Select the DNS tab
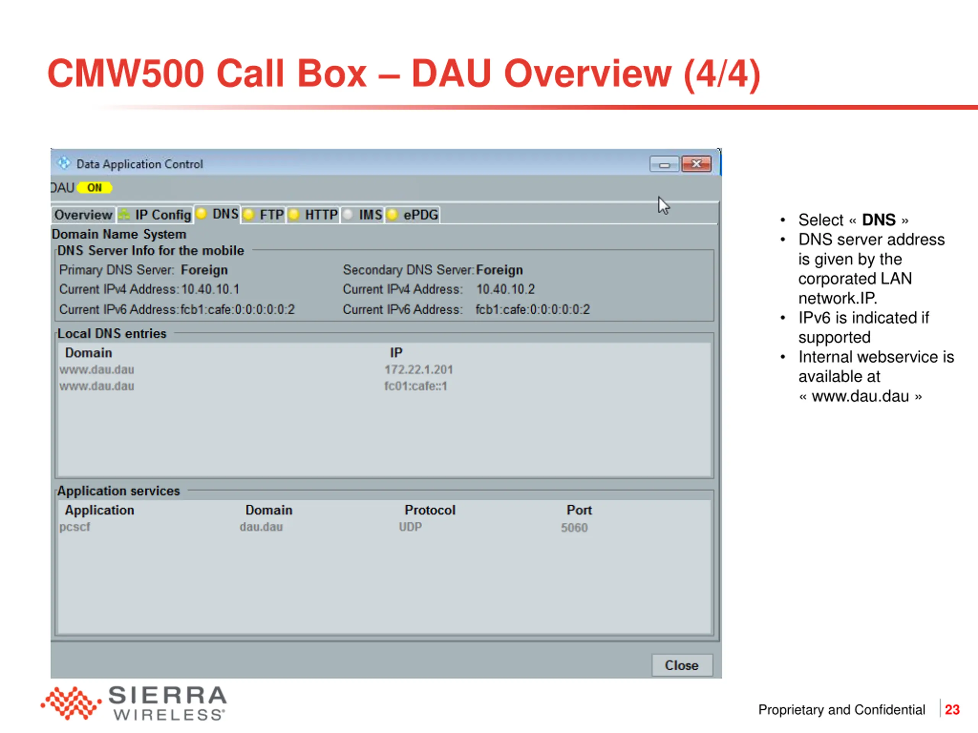978x733 pixels. coord(217,214)
